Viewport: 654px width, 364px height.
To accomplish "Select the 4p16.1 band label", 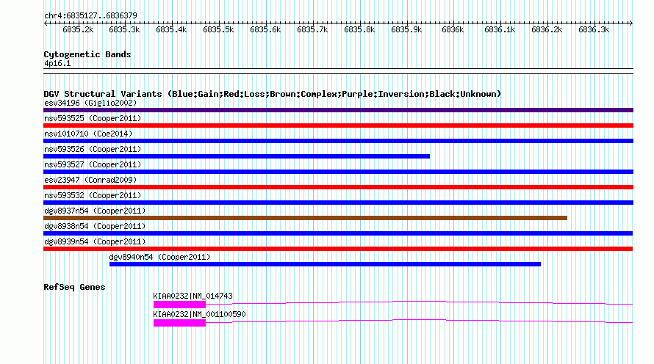I will click(x=57, y=63).
